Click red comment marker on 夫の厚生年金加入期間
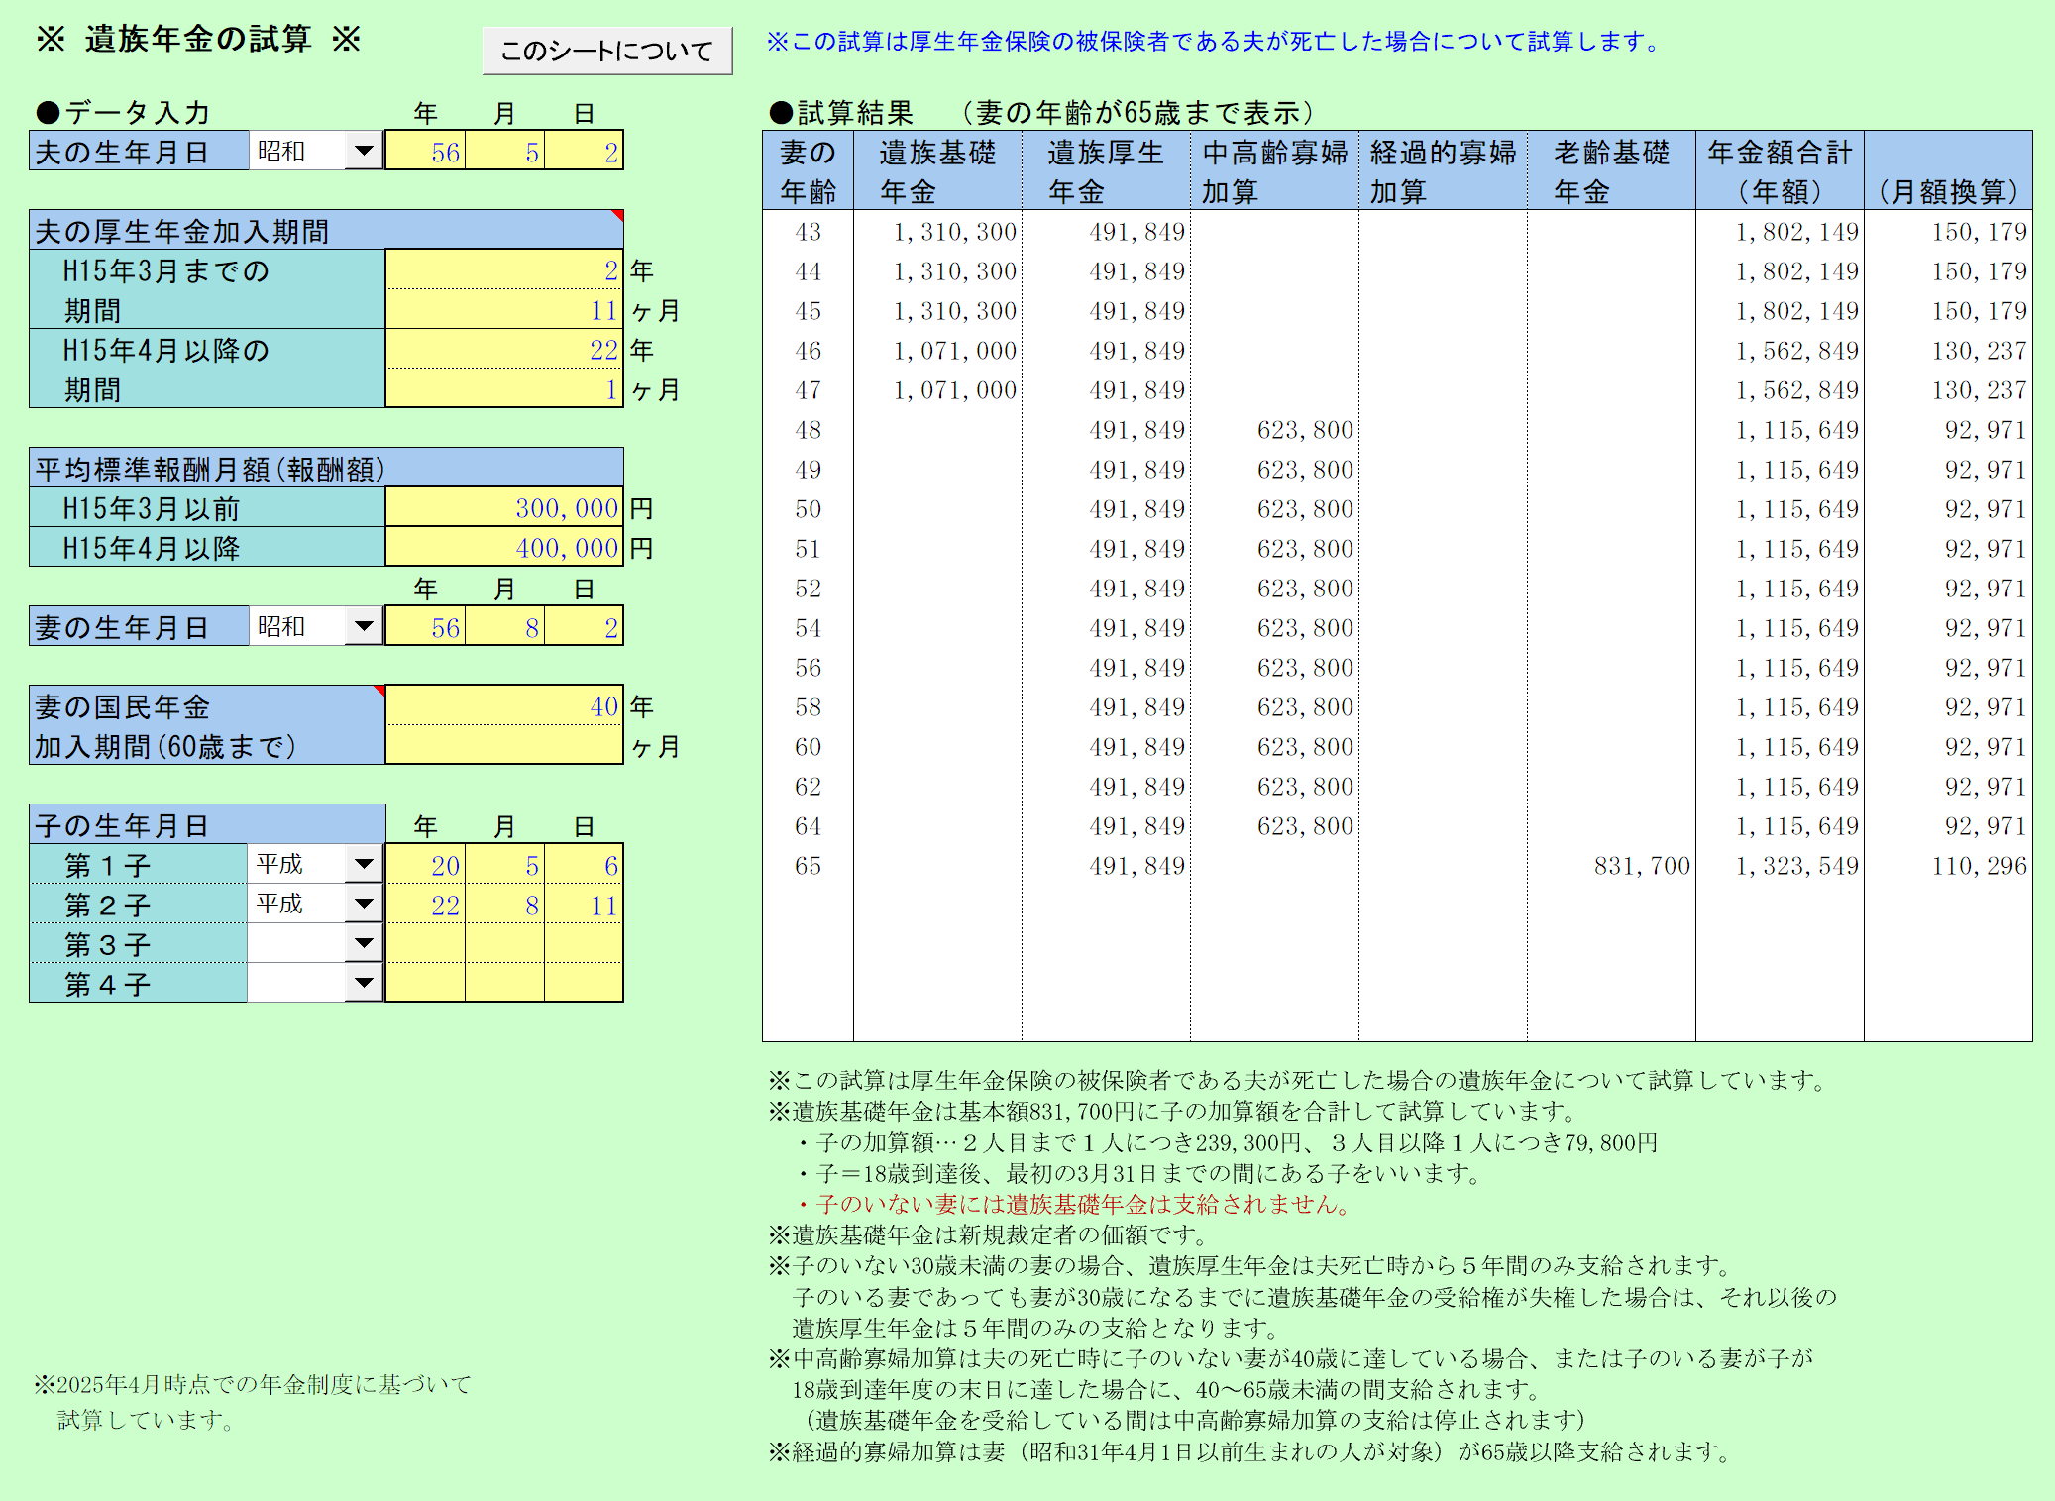 [x=617, y=215]
